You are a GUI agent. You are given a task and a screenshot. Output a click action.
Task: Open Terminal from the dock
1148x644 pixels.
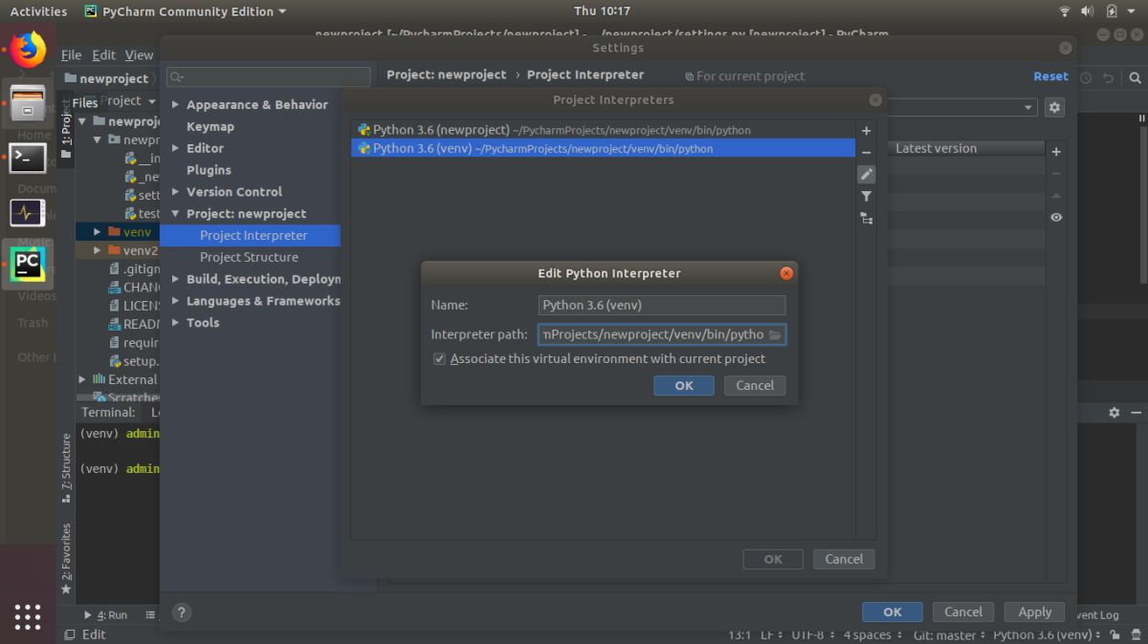(28, 158)
